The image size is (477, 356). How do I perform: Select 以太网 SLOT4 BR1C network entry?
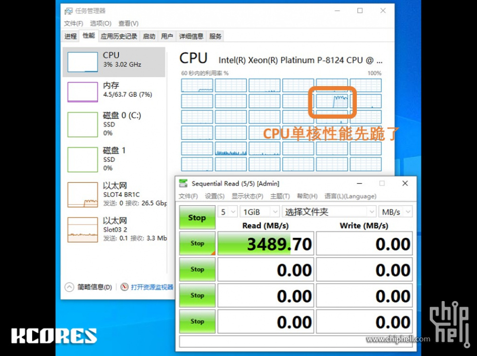114,194
